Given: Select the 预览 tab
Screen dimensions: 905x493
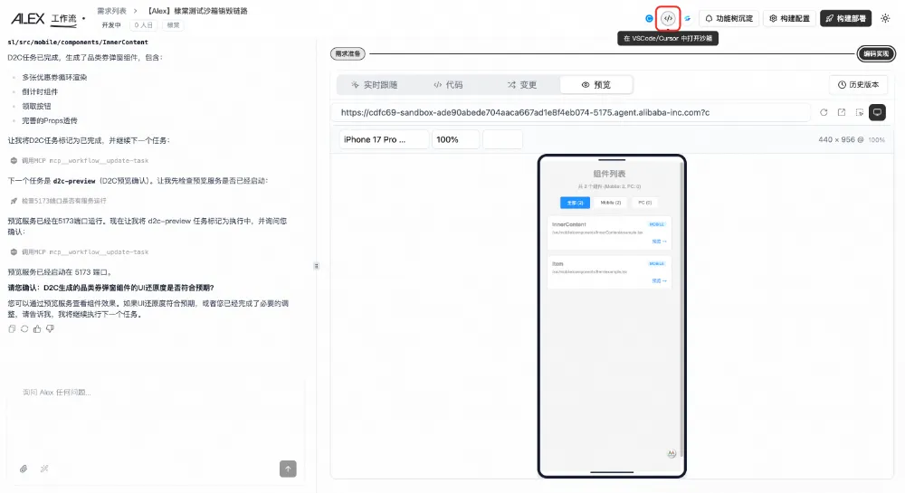Looking at the screenshot, I should [x=596, y=85].
